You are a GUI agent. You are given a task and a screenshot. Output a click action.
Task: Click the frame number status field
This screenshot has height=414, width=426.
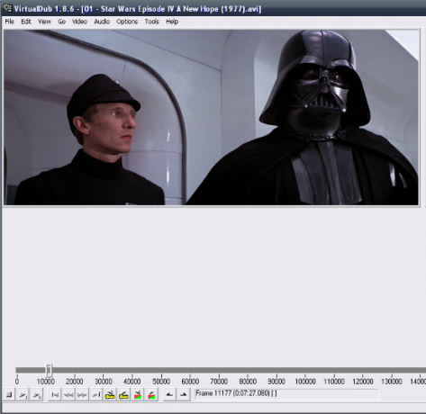click(x=286, y=394)
